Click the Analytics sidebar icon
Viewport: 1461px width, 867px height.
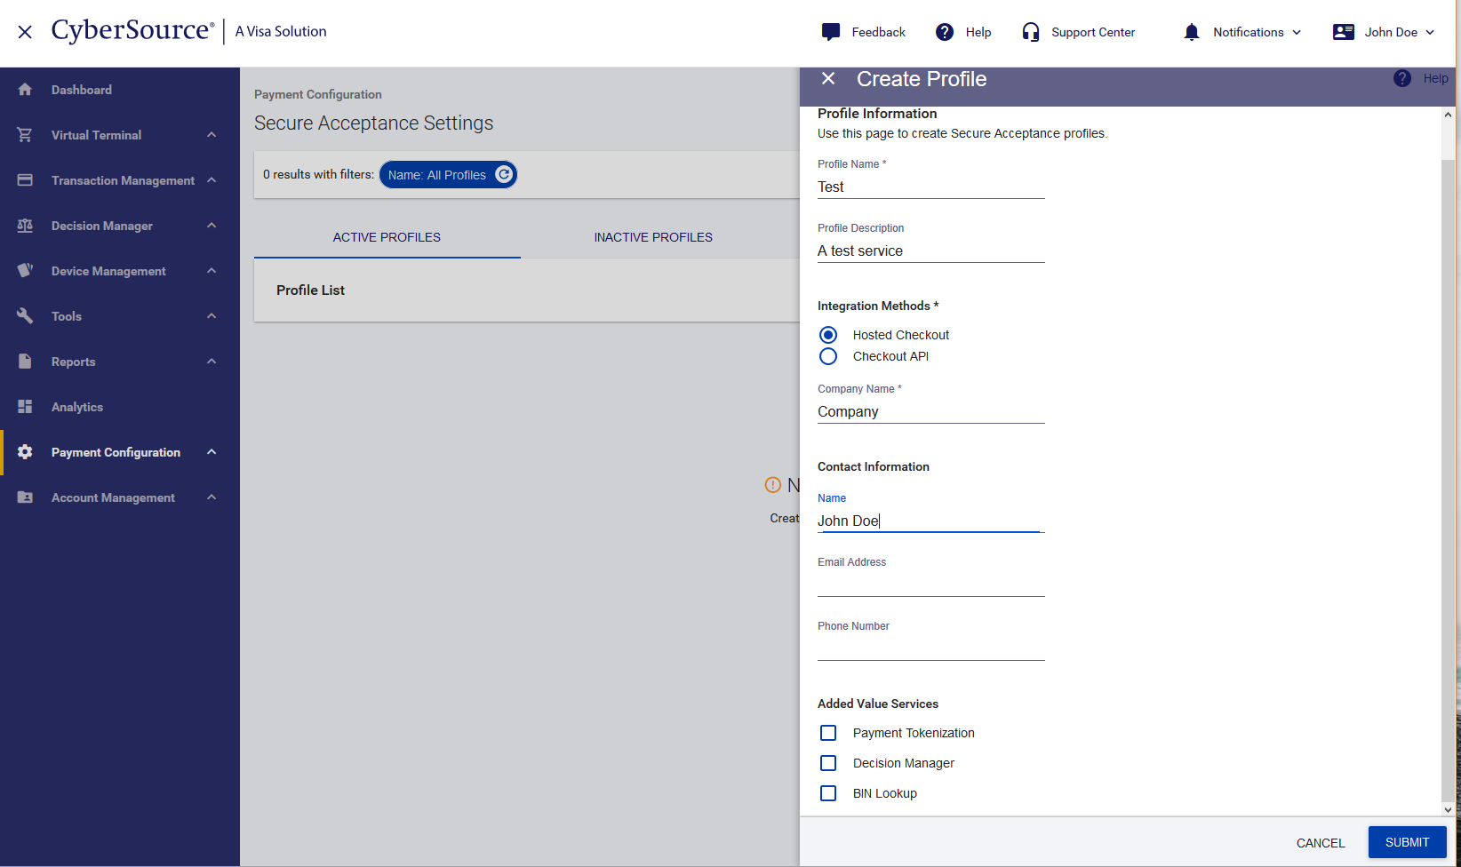[24, 406]
